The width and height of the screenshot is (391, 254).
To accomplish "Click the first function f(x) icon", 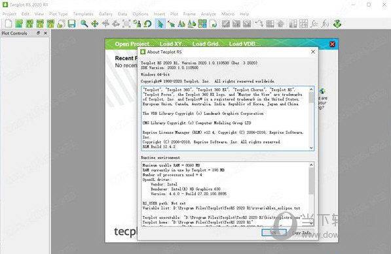I will 314,24.
